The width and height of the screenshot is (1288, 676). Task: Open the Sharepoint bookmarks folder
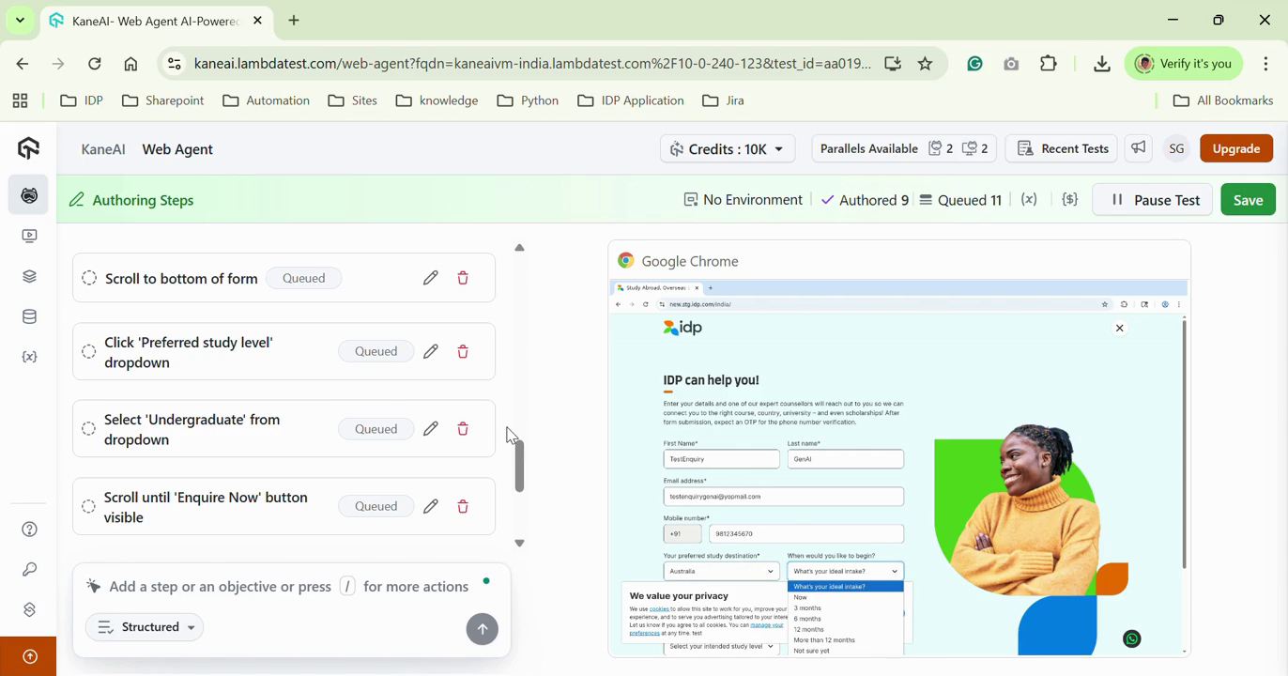point(163,100)
